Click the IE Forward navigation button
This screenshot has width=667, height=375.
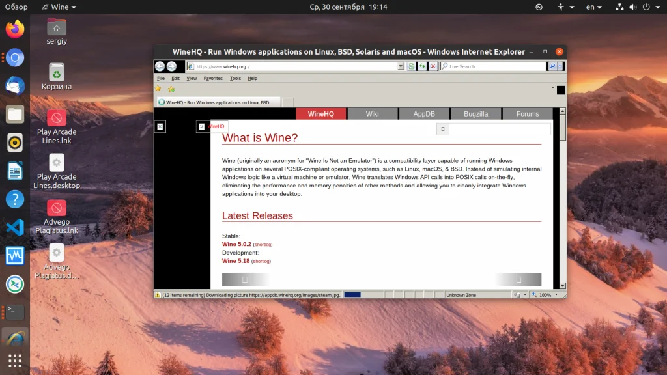pyautogui.click(x=171, y=66)
